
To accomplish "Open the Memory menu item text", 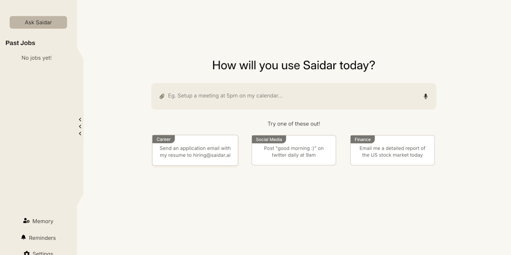I will click(x=43, y=221).
